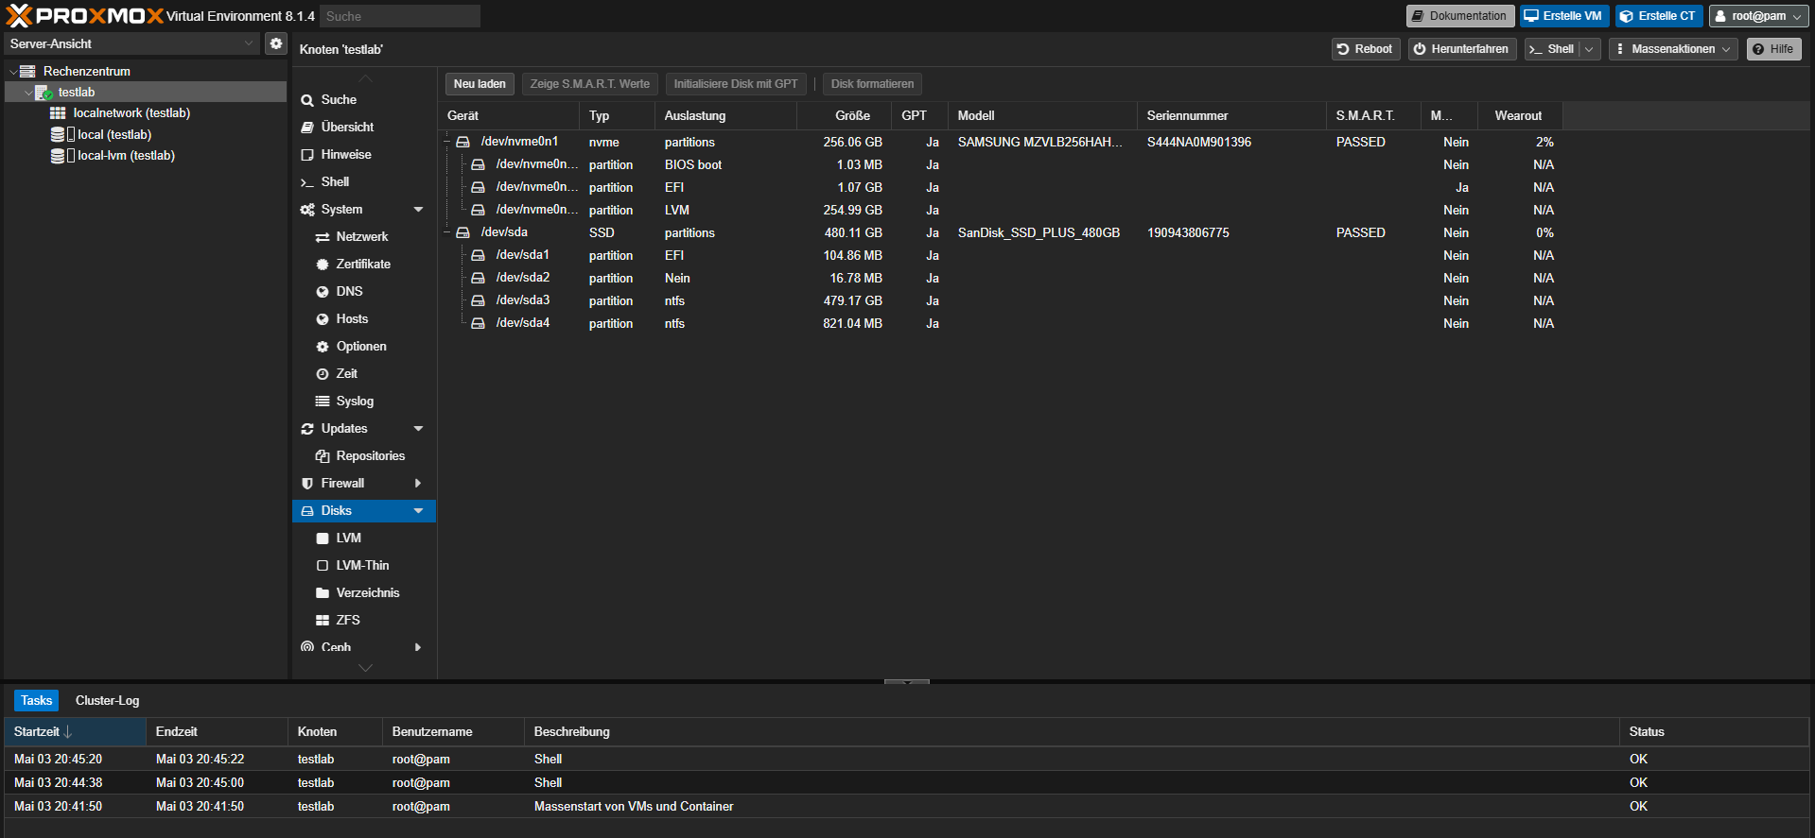Click the Reboot button
Image resolution: width=1815 pixels, height=838 pixels.
pos(1365,49)
